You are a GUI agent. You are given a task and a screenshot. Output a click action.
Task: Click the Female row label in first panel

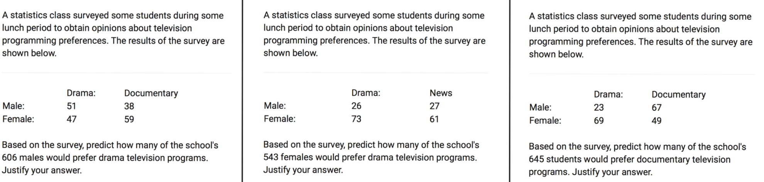point(18,119)
